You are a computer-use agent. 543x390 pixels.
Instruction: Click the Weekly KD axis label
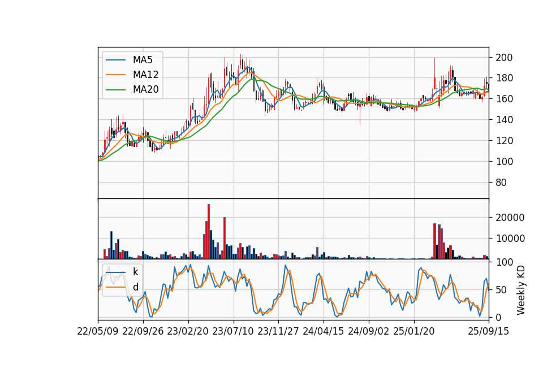click(x=521, y=290)
